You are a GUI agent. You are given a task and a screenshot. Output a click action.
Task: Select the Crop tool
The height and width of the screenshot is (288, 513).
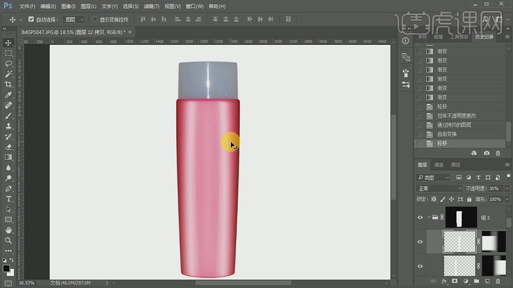click(8, 84)
